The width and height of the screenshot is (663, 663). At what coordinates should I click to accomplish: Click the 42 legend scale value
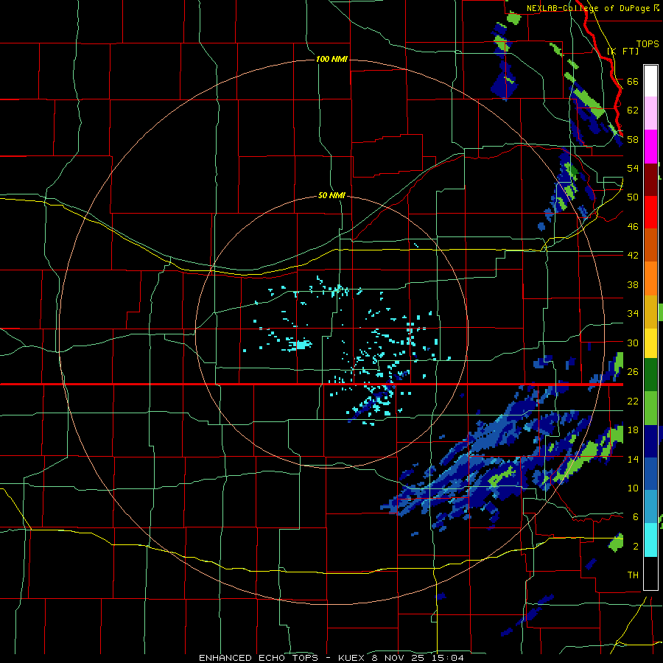(633, 256)
